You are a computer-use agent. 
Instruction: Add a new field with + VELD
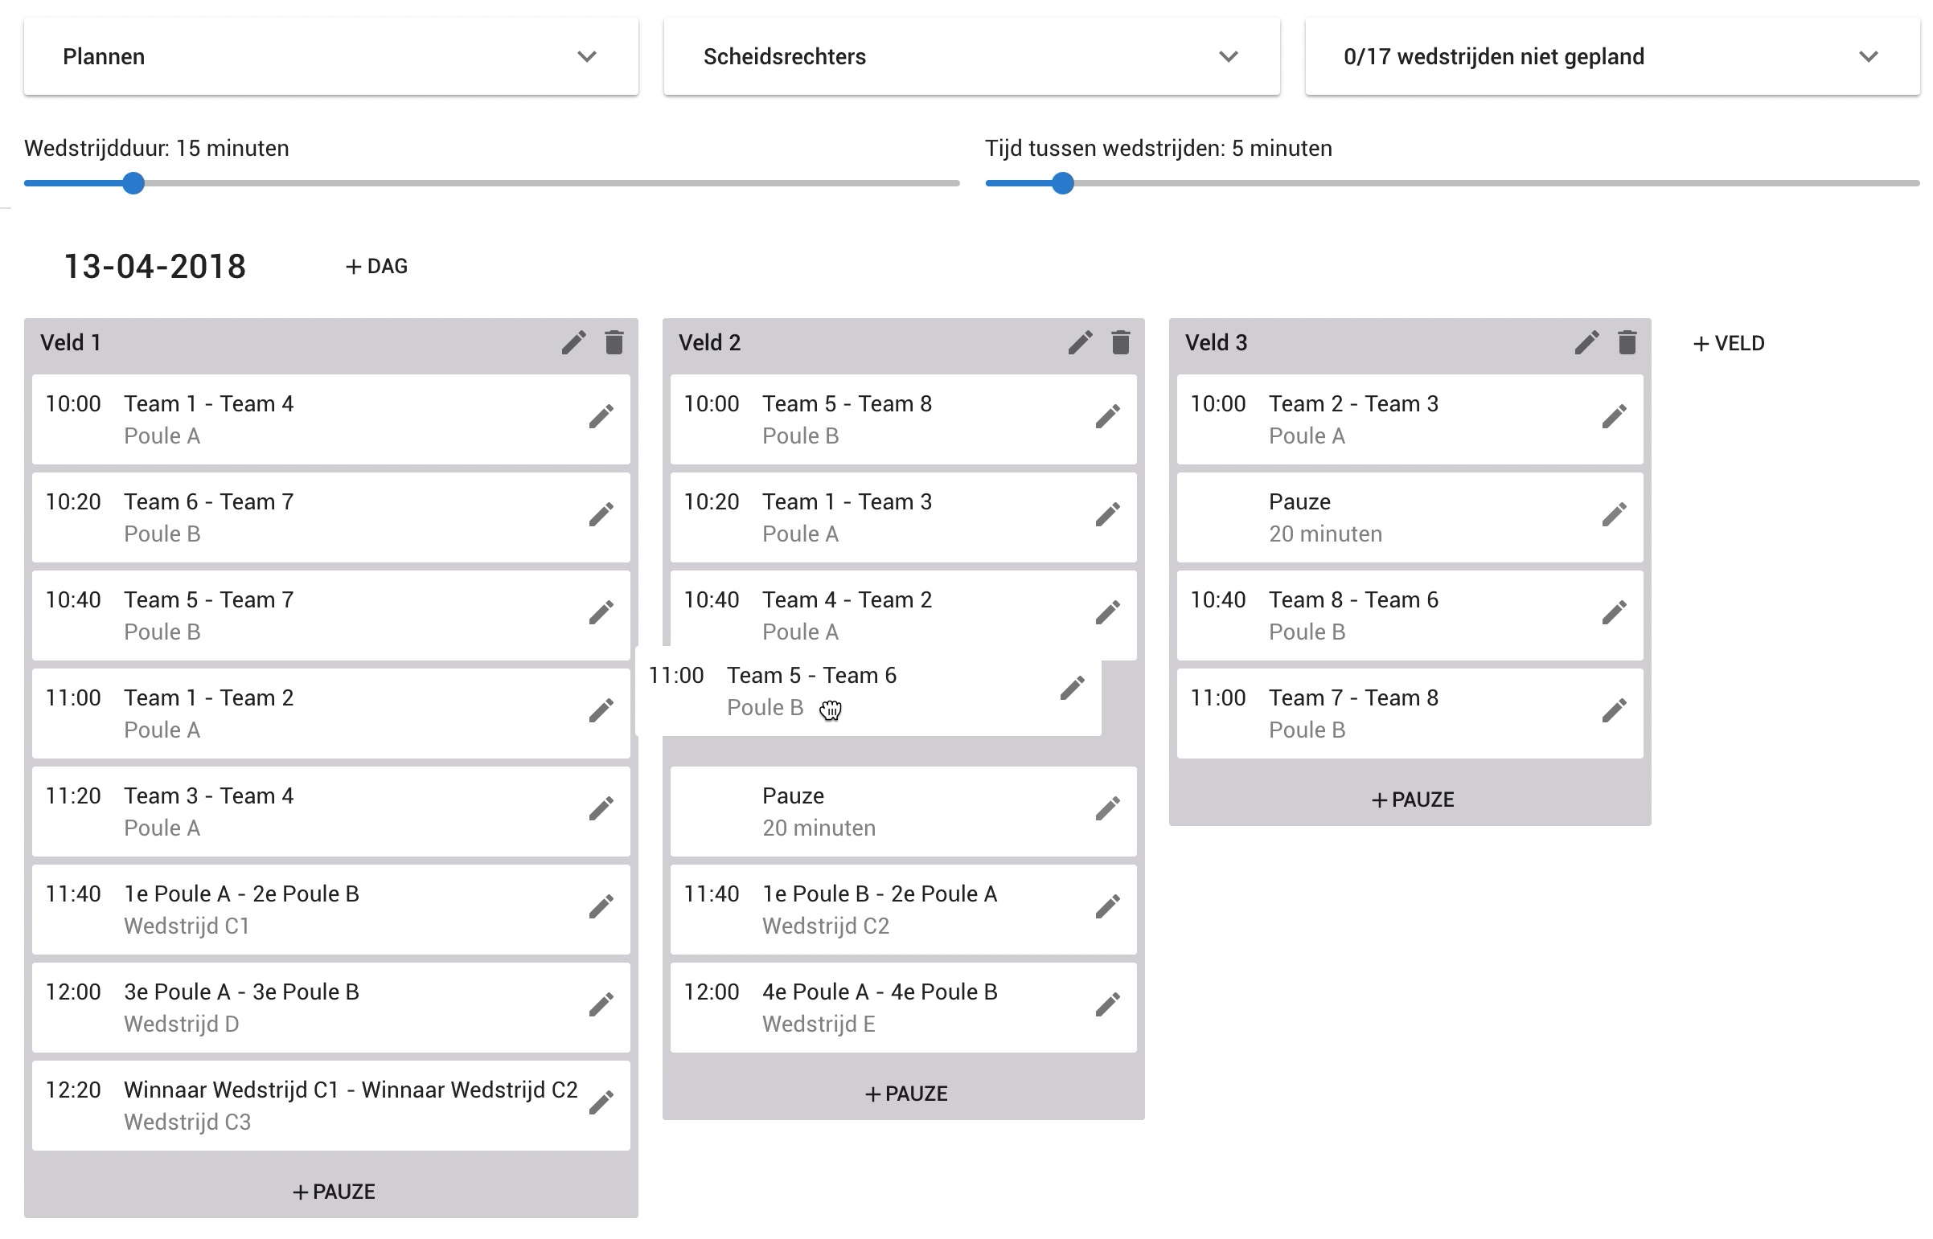click(x=1729, y=344)
